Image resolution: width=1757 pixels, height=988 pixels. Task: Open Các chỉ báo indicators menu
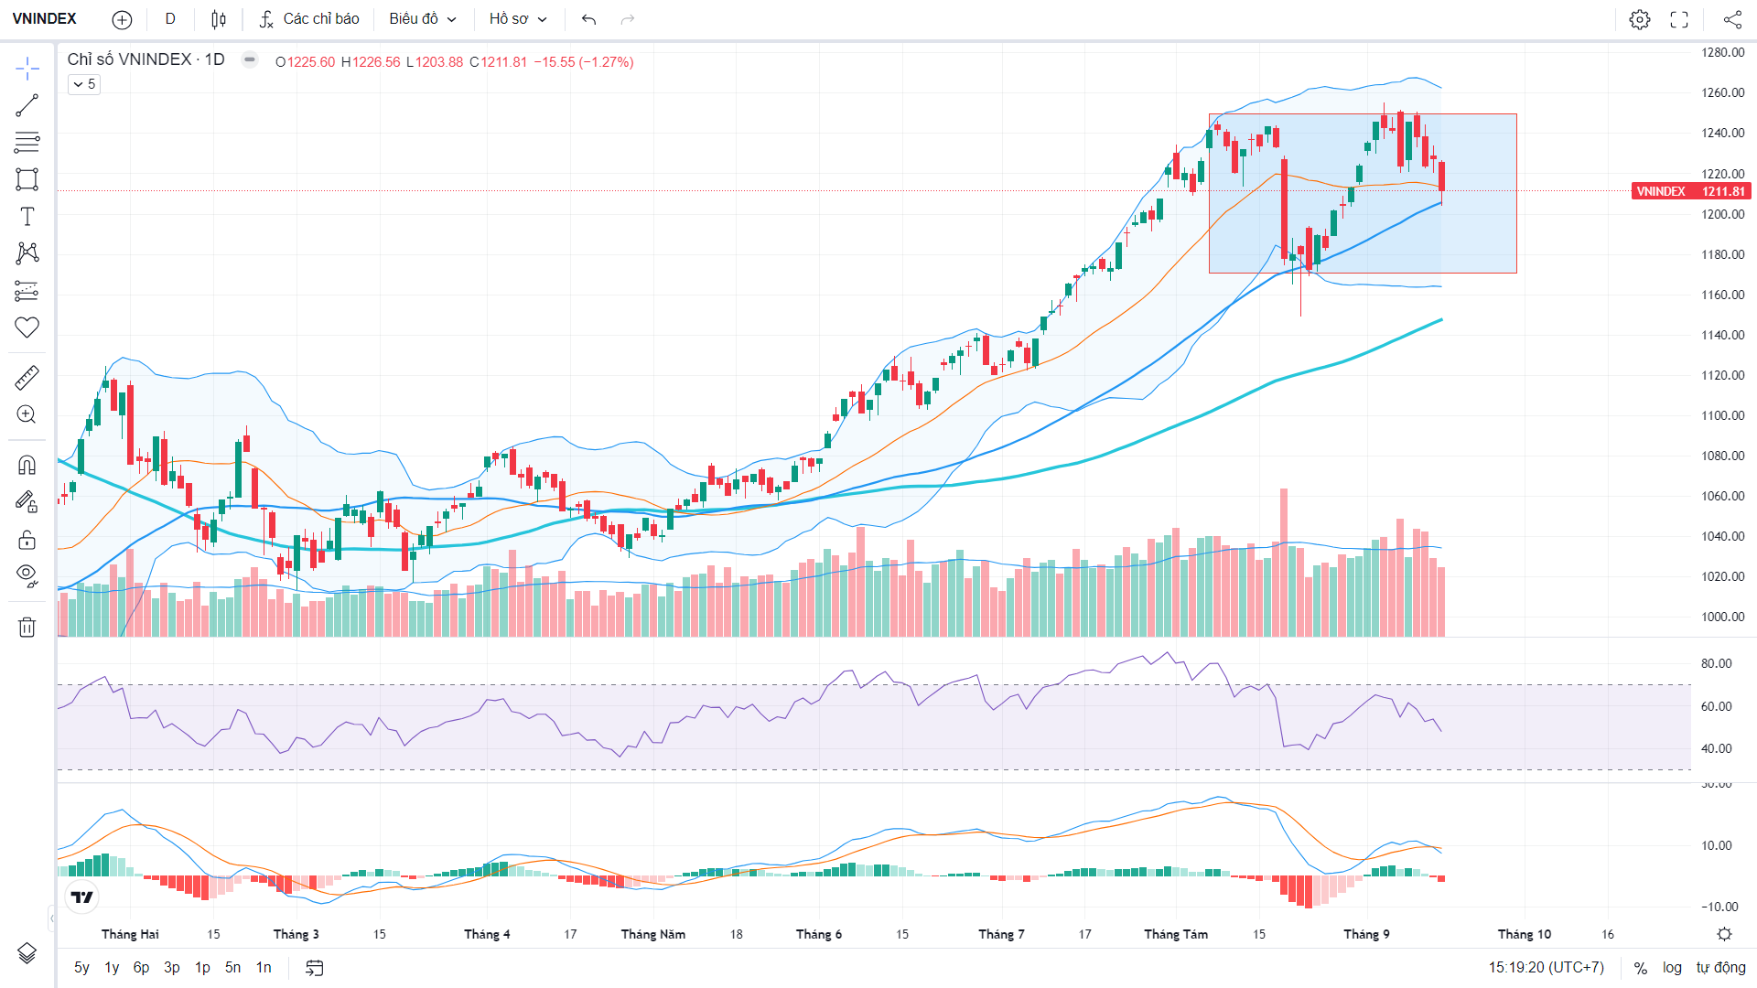309,19
